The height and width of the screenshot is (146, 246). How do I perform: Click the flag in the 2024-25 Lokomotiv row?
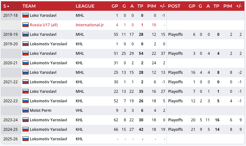click(26, 129)
